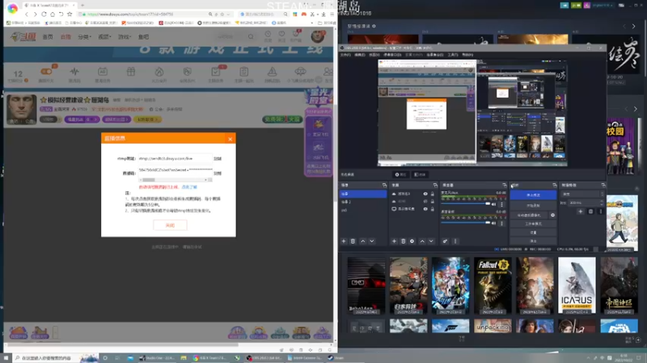Copy the rtmp address link in dialog

(218, 158)
